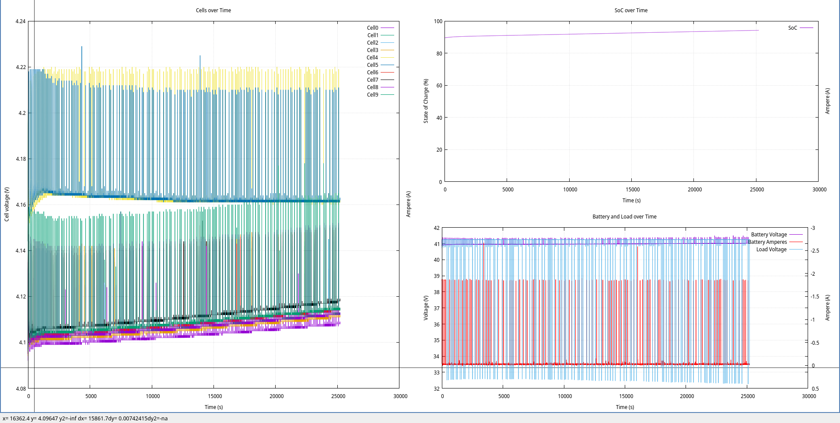Toggle the Cell1 legend entry

[380, 35]
